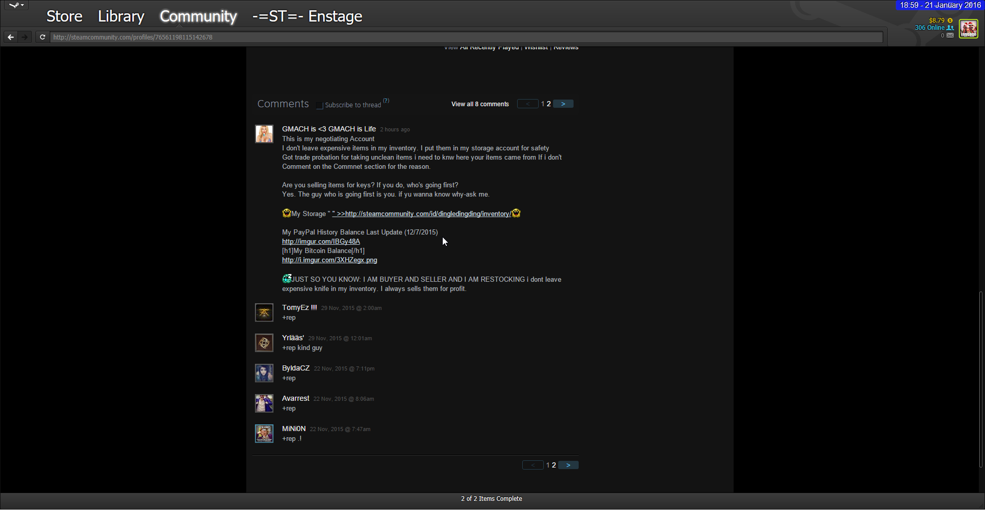Click the wallet balance coin icon

pos(950,21)
